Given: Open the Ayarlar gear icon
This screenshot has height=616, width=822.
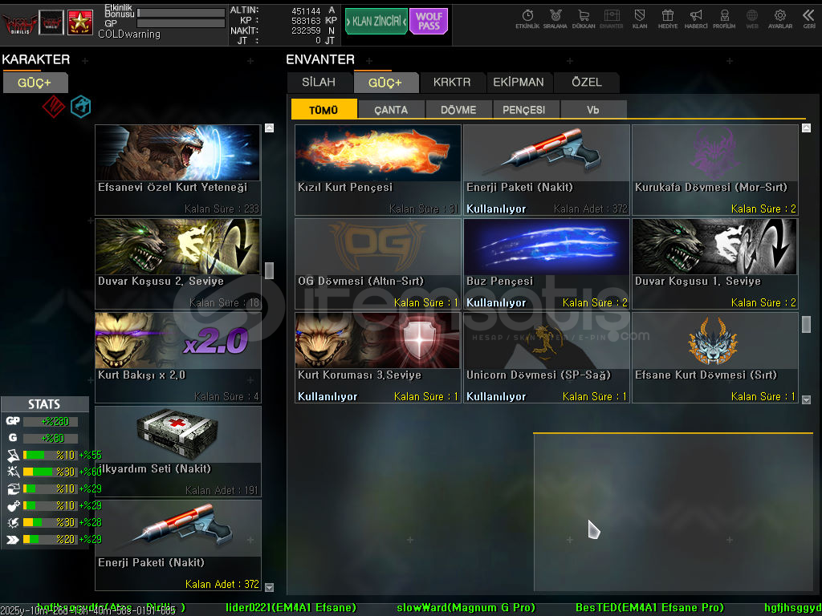Looking at the screenshot, I should pos(780,19).
